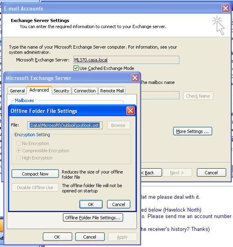The image size is (233, 247).
Task: Click OK in Microsoft Exchange Server dialog
Action: click(57, 237)
